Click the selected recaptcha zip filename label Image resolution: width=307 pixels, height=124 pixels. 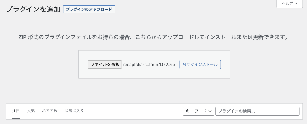pyautogui.click(x=149, y=64)
